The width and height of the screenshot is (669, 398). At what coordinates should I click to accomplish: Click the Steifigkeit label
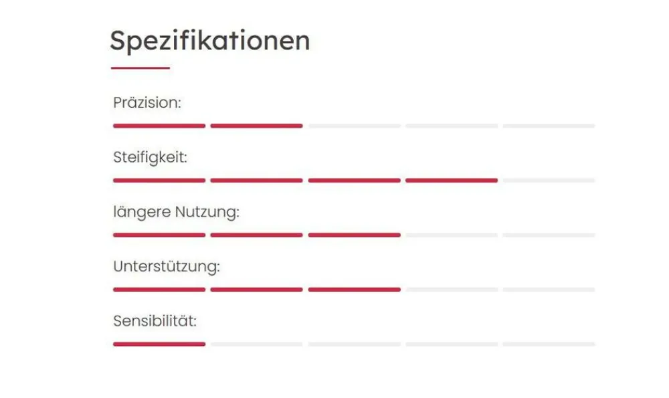[x=150, y=158]
